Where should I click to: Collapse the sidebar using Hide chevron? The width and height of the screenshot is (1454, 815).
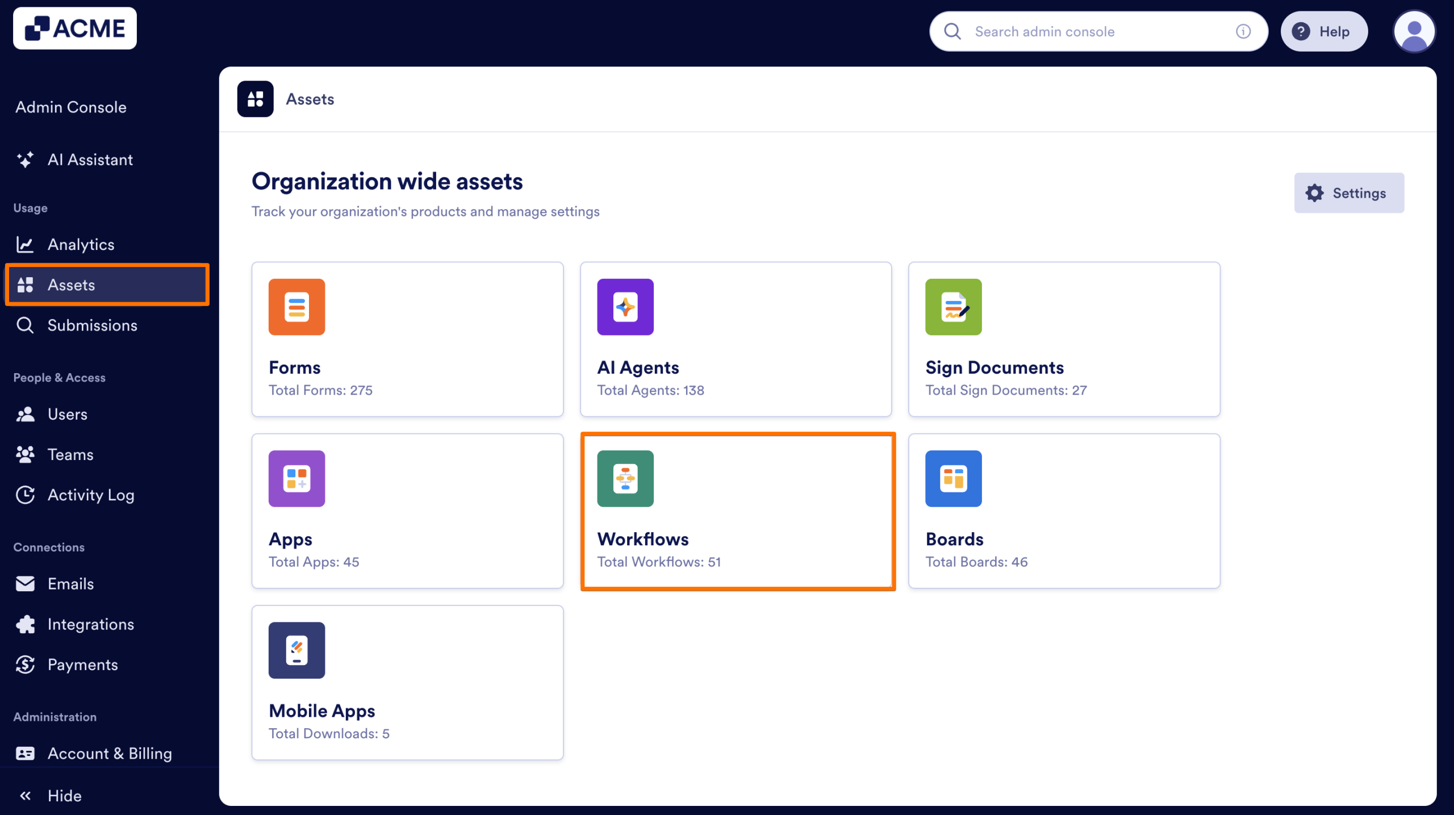tap(27, 795)
